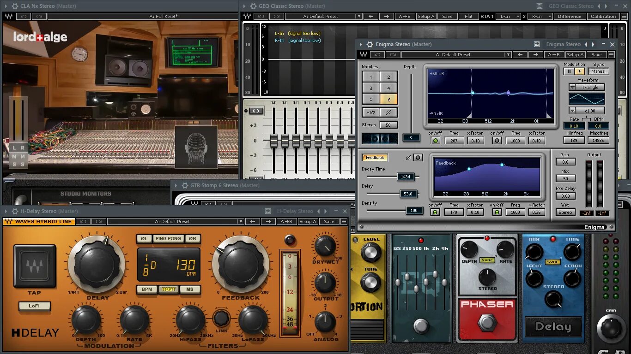Click Save in the Enigma toolbar
The height and width of the screenshot is (354, 631).
[596, 54]
